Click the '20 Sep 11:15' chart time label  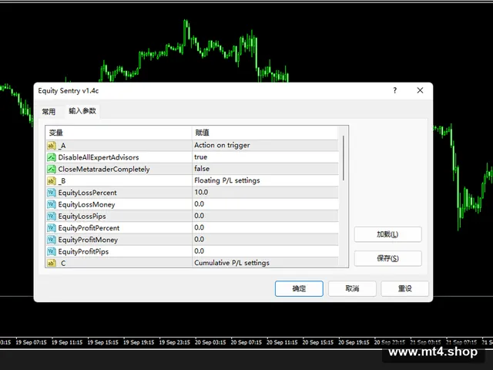(x=282, y=342)
